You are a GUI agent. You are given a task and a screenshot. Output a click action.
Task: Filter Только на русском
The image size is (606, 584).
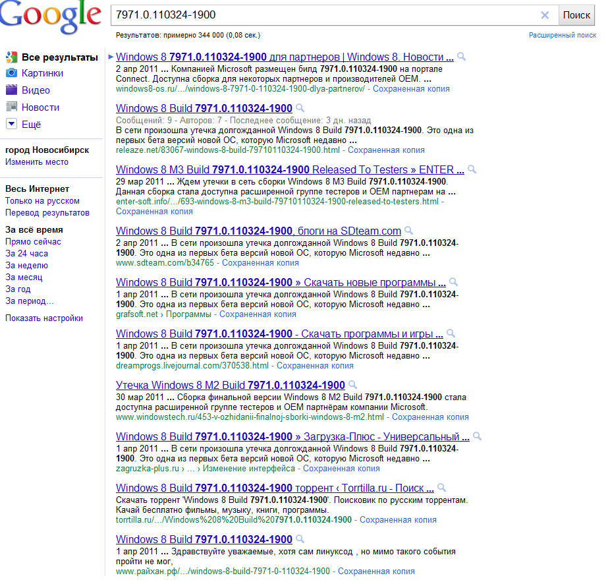(42, 201)
